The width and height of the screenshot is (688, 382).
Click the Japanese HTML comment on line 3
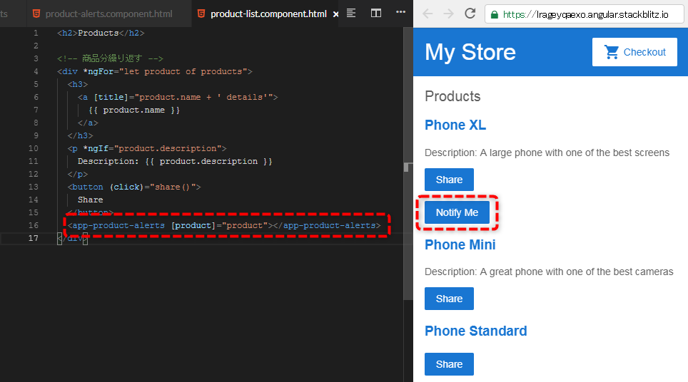pos(110,58)
